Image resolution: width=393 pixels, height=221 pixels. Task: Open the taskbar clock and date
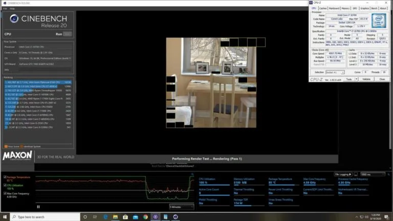click(x=375, y=217)
